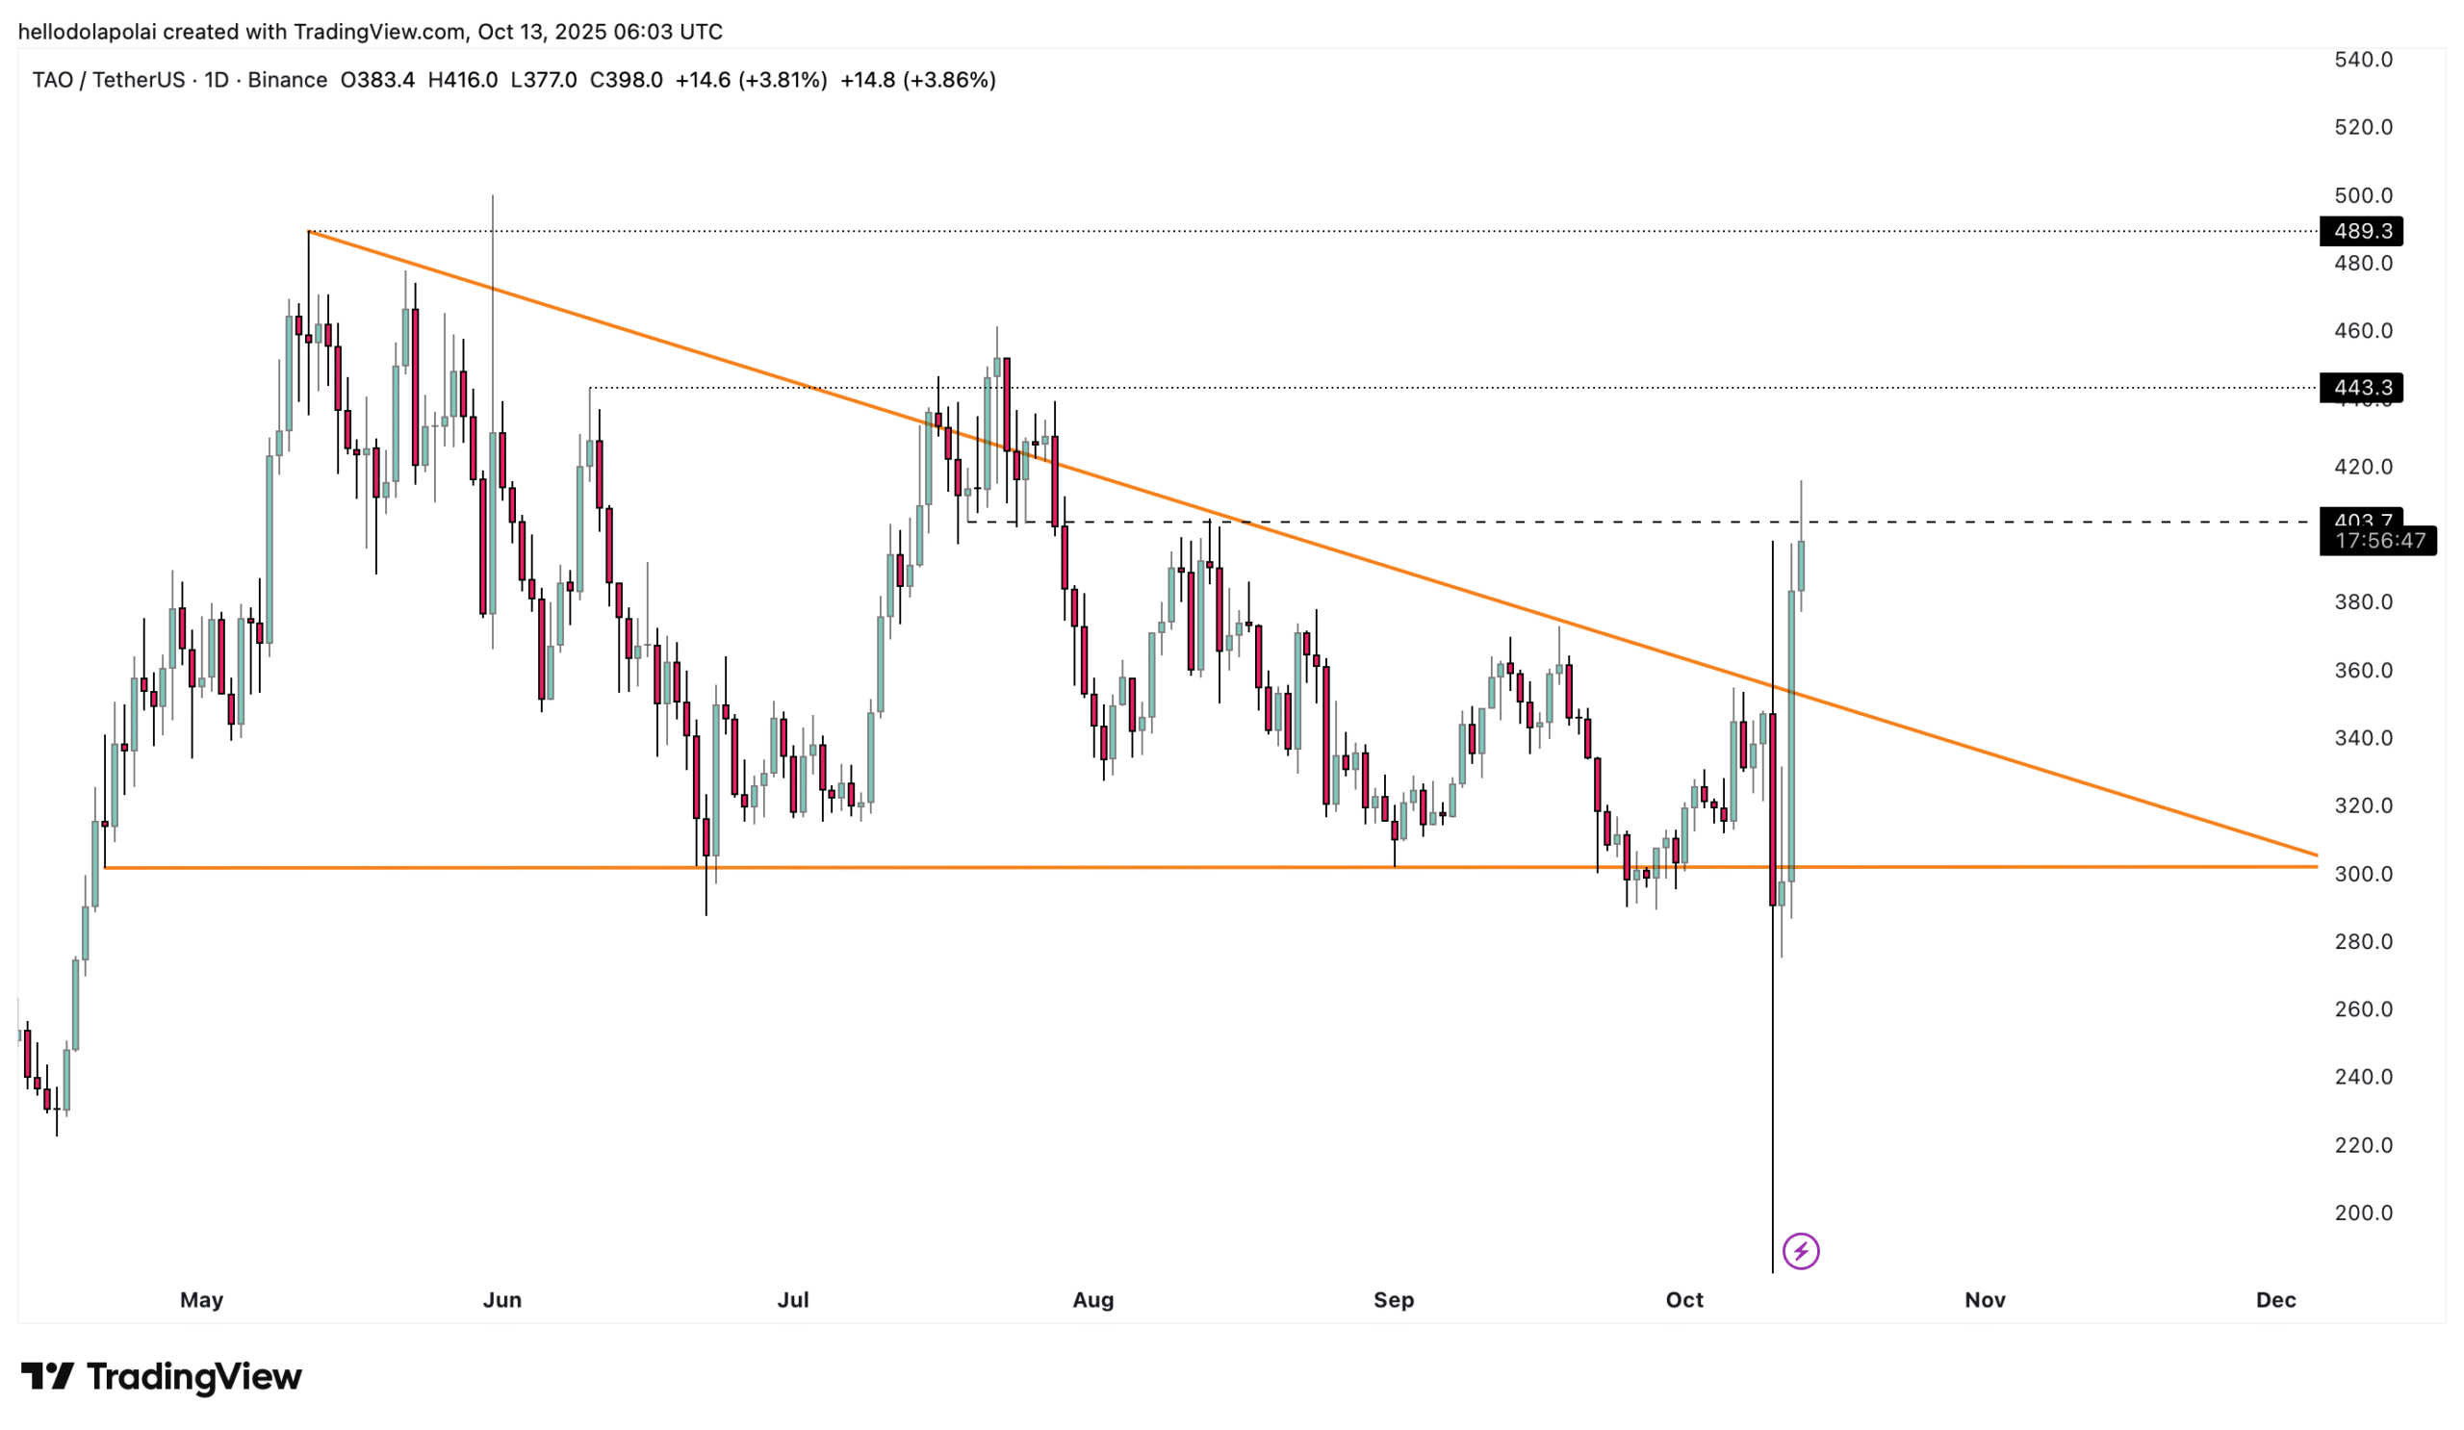The image size is (2464, 1430).
Task: Click the 200.0 price axis label
Action: point(2362,1212)
